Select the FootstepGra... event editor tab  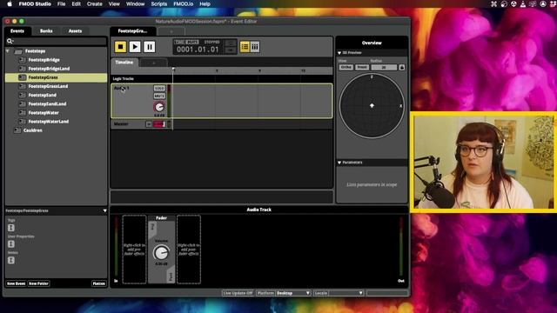pyautogui.click(x=132, y=31)
